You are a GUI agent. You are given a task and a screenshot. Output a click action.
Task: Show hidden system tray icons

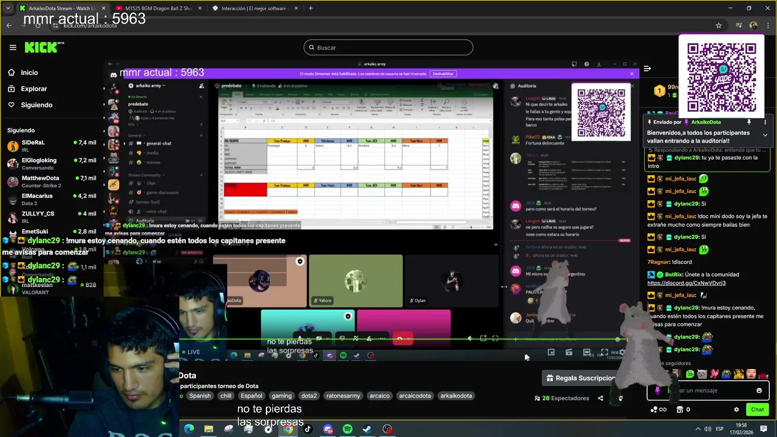(x=697, y=429)
